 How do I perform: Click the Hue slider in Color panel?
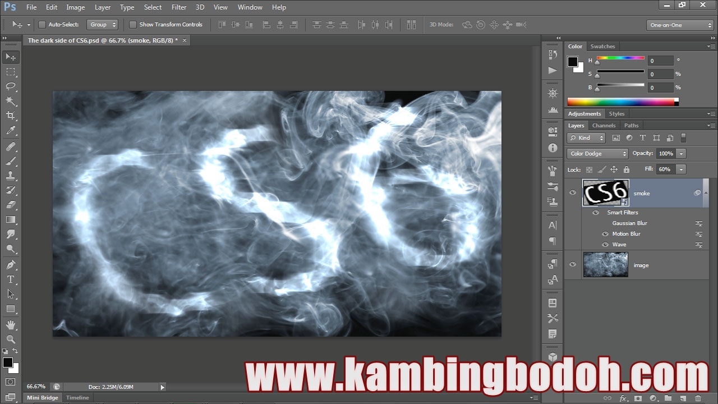pos(620,58)
